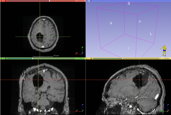Click the 5 cm ruler label in the sagittal view
This screenshot has width=171, height=115.
tap(139, 113)
